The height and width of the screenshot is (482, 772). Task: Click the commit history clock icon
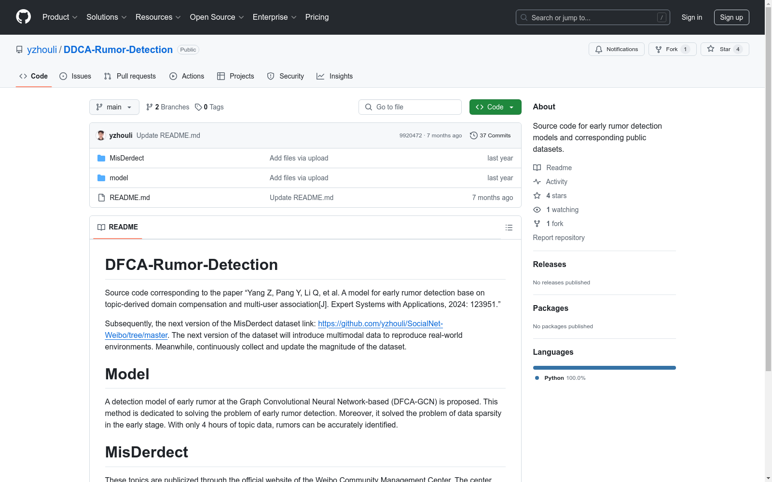(x=474, y=135)
